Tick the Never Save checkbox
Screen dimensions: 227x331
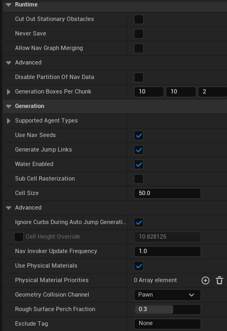[x=139, y=34]
